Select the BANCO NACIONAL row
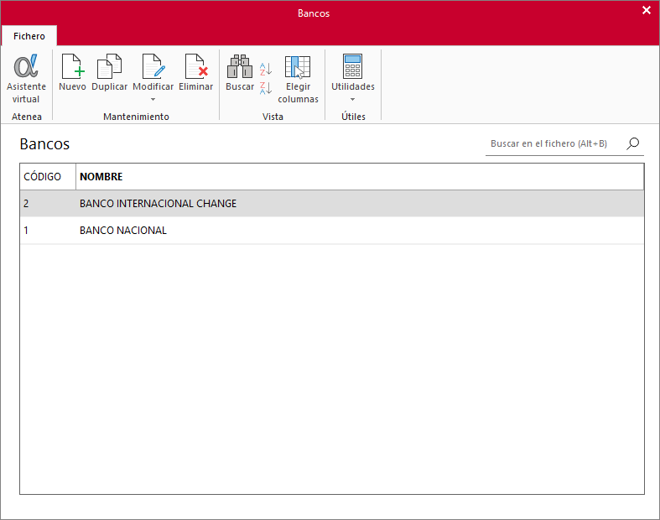The height and width of the screenshot is (520, 660). 332,231
